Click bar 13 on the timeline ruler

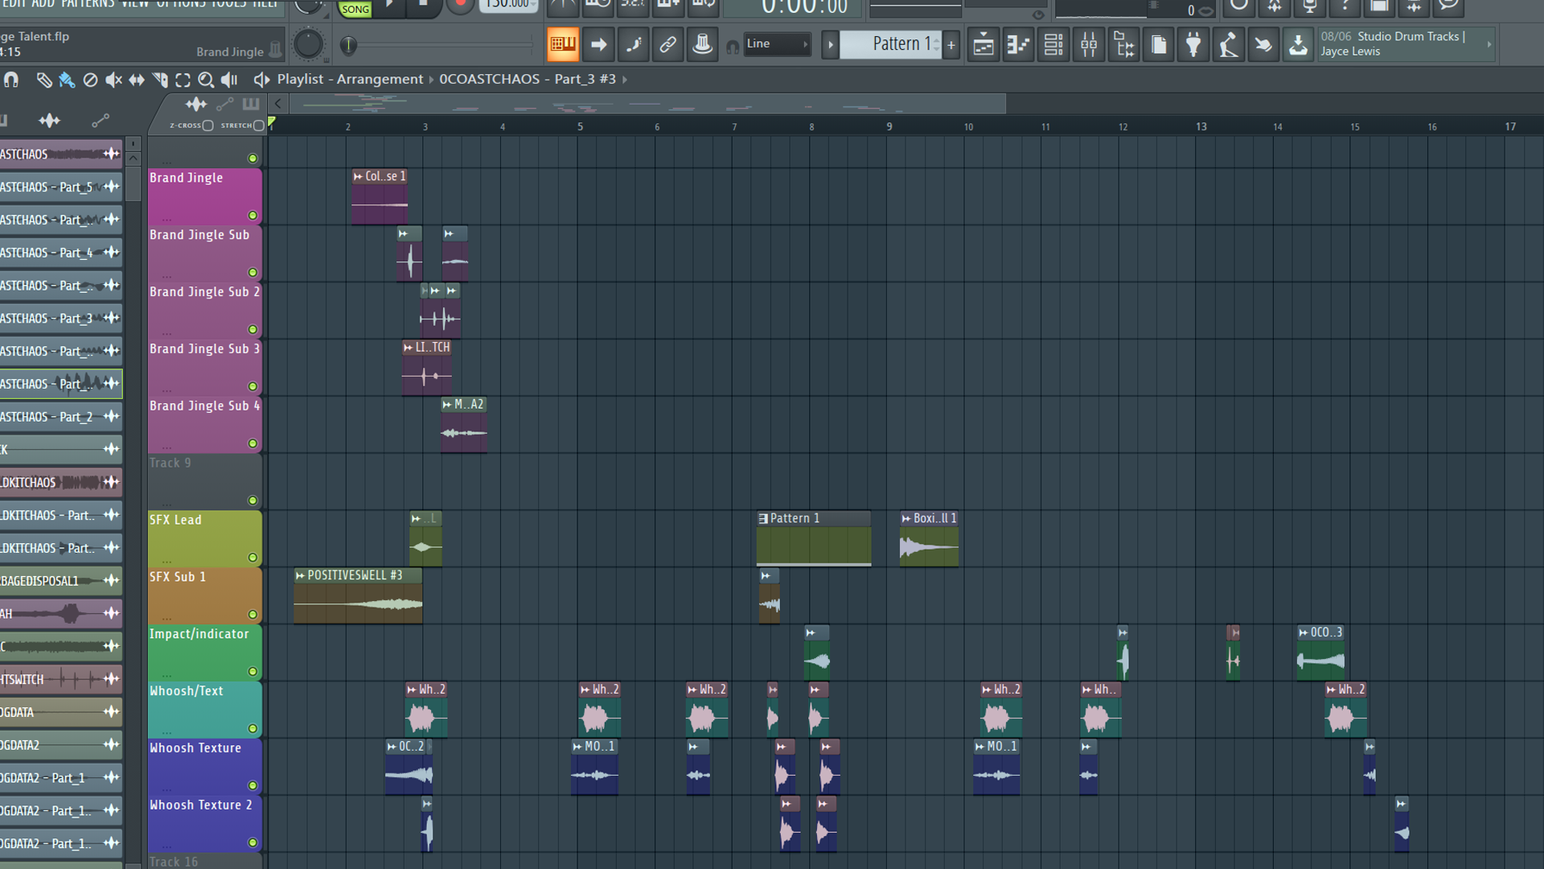(1201, 126)
